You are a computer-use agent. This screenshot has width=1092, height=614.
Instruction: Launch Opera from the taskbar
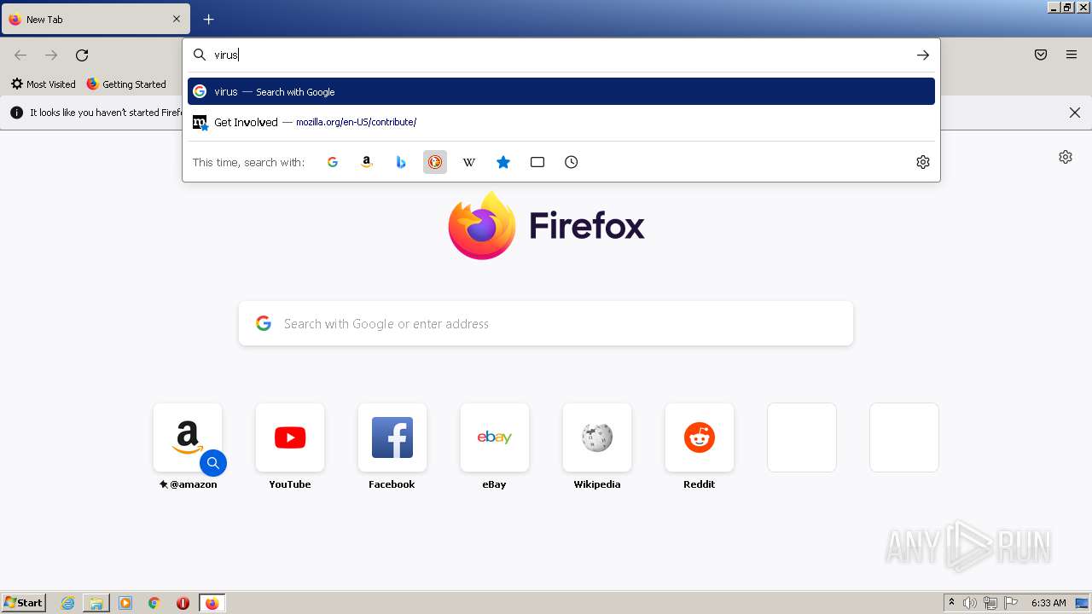[x=183, y=603]
